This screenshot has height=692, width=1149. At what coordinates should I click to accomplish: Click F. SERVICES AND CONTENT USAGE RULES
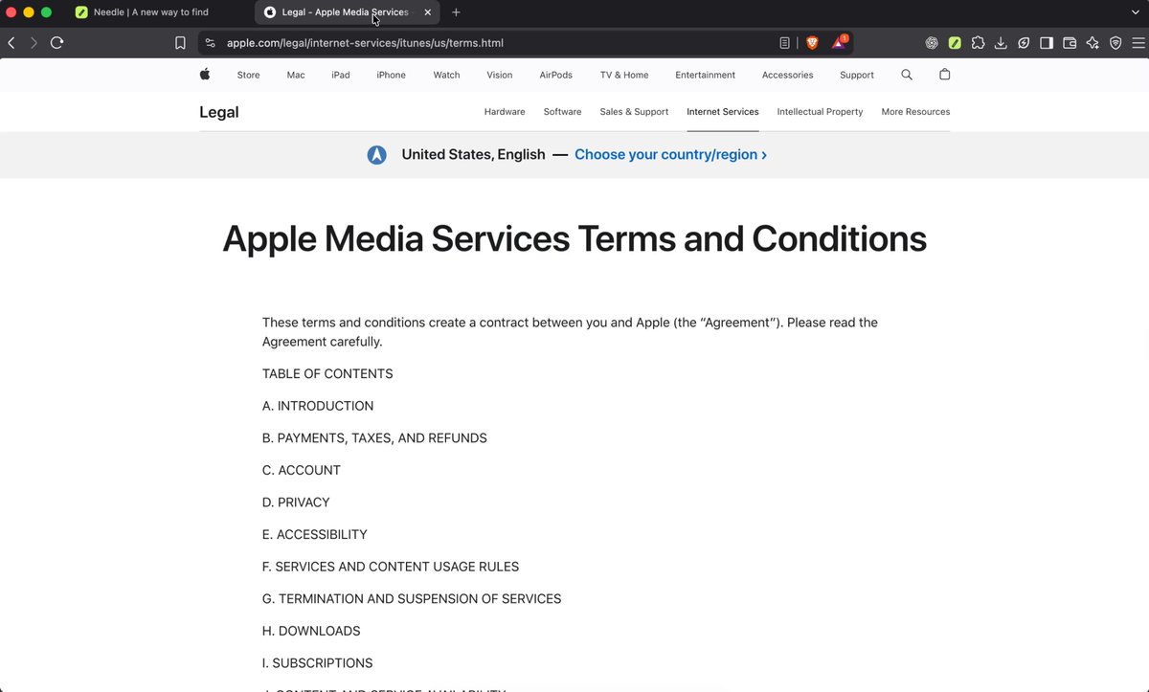pyautogui.click(x=391, y=567)
